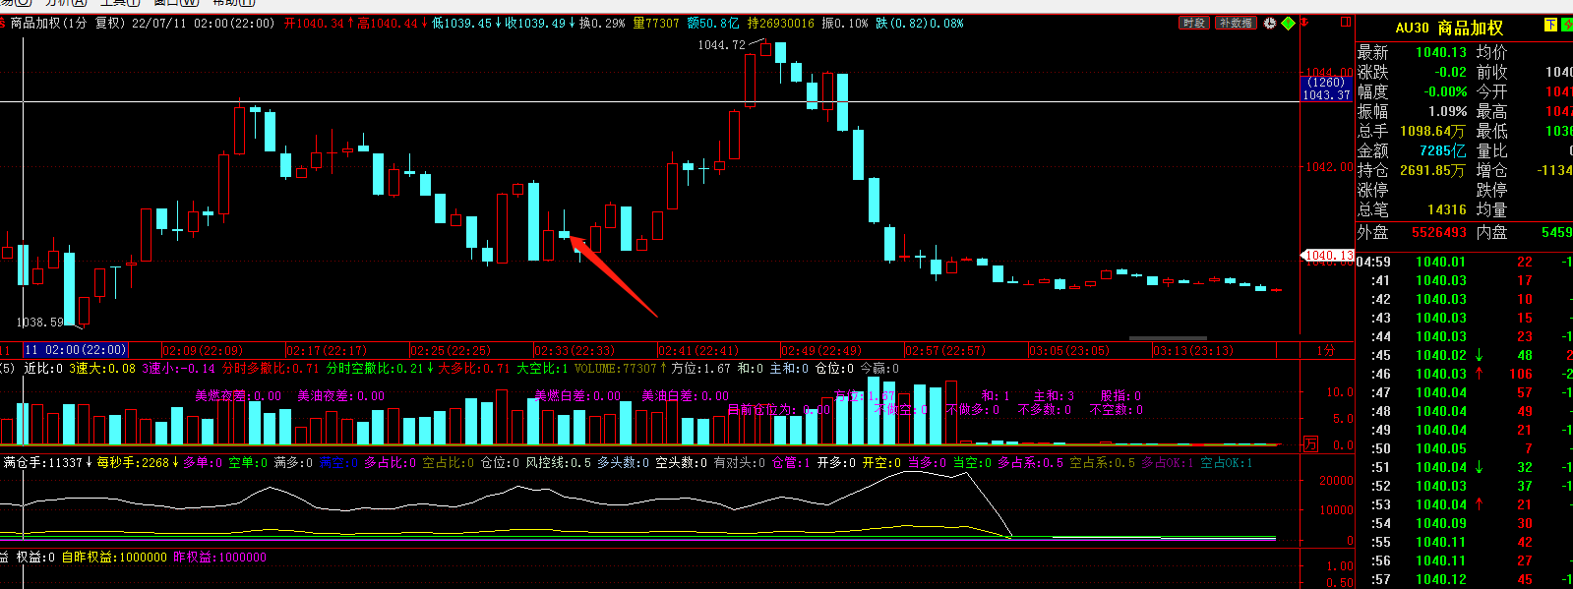Click the yellow 下 icon in quote header

tap(1550, 26)
